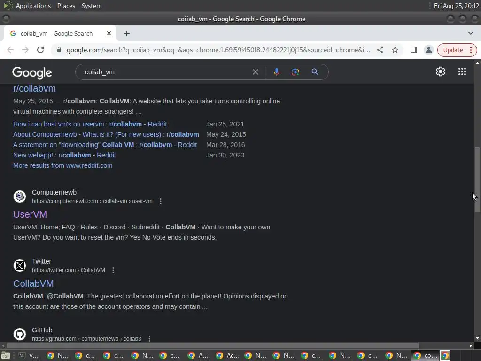481x361 pixels.
Task: Open tab search chevron dropdown
Action: tap(471, 33)
